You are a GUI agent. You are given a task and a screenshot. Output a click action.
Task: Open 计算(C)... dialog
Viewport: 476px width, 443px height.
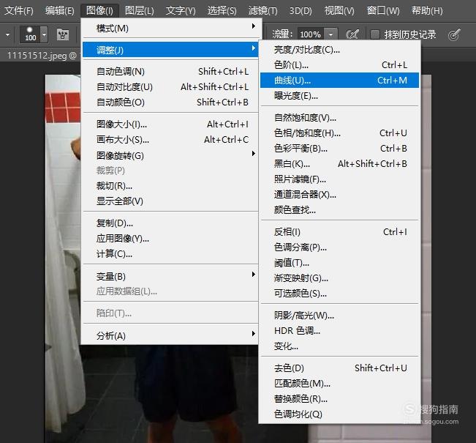pyautogui.click(x=170, y=253)
